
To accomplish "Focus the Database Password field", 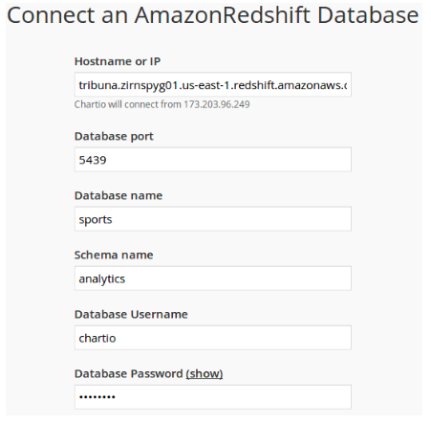I will tap(213, 397).
